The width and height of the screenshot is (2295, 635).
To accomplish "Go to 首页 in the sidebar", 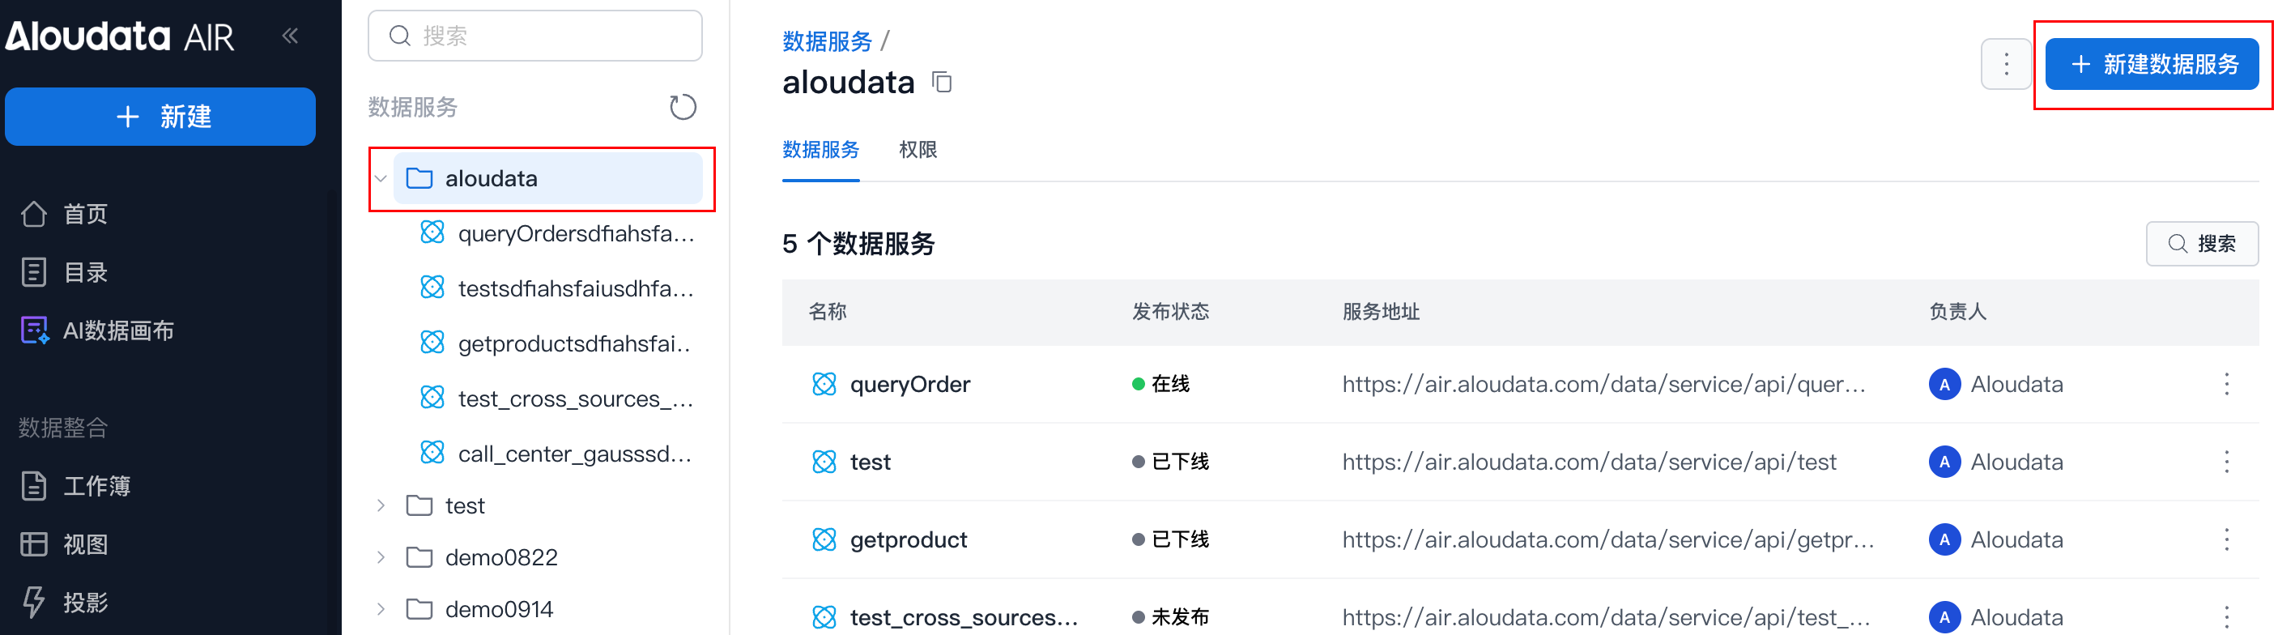I will click(x=85, y=214).
